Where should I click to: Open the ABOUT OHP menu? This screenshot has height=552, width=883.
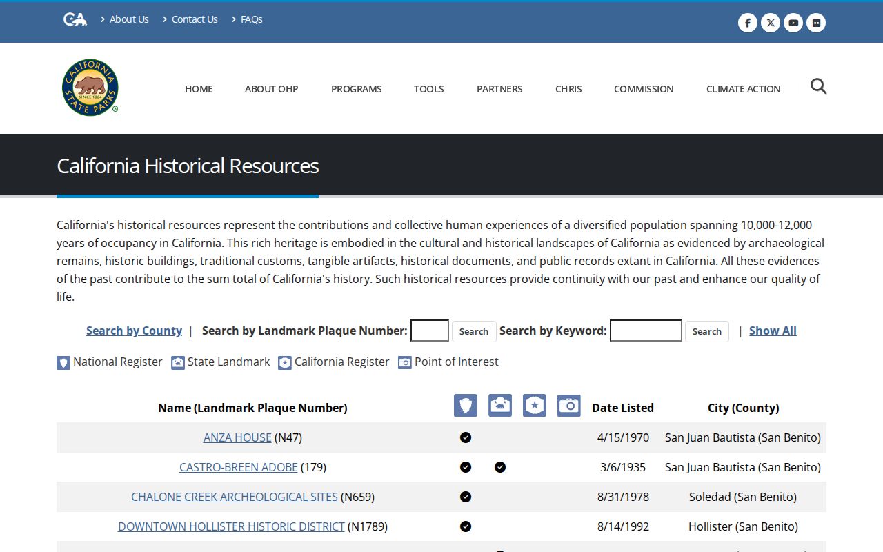point(272,89)
